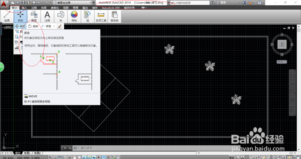Click the 上 (Top) face of ViewCube

point(282,45)
